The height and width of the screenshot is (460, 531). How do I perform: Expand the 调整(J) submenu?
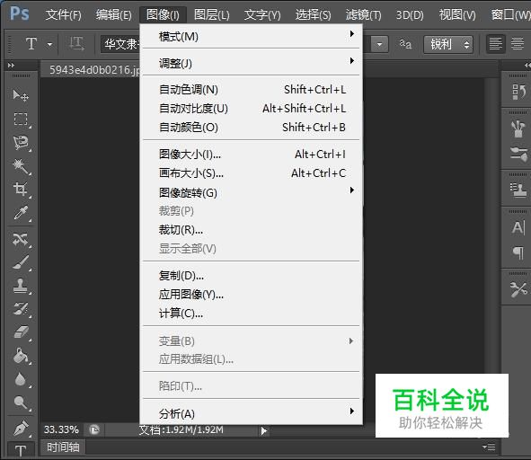pyautogui.click(x=251, y=63)
